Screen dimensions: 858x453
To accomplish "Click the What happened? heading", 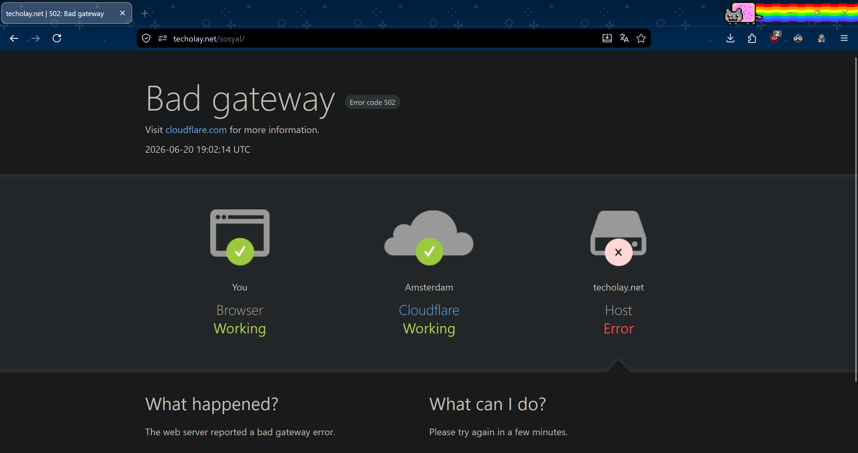I will point(212,404).
